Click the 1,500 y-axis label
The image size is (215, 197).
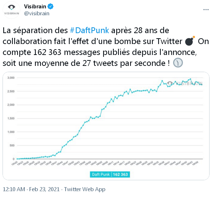[x=11, y=118]
